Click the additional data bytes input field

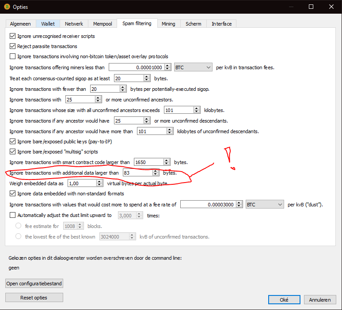137,173
